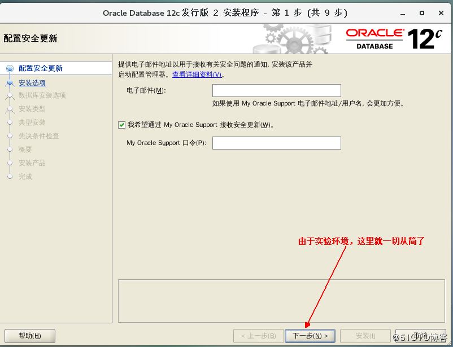The height and width of the screenshot is (347, 453).
Task: Select 数据库安装选项 step in sidebar
Action: click(x=42, y=95)
